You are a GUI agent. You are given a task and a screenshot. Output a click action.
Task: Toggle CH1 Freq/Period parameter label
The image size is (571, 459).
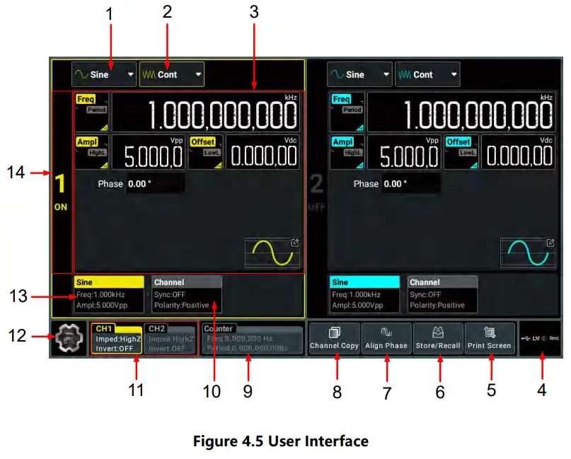[x=92, y=112]
